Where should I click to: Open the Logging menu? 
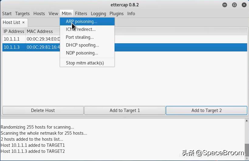tap(98, 14)
